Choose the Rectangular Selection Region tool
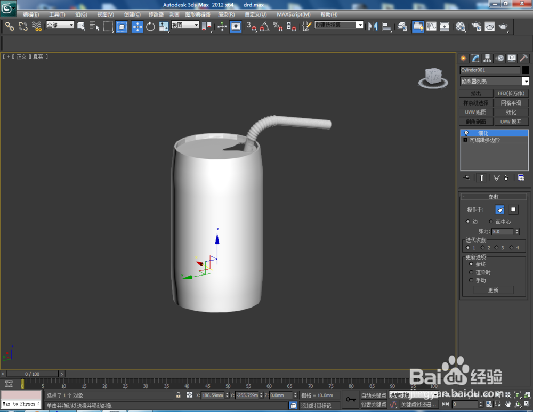 point(108,26)
